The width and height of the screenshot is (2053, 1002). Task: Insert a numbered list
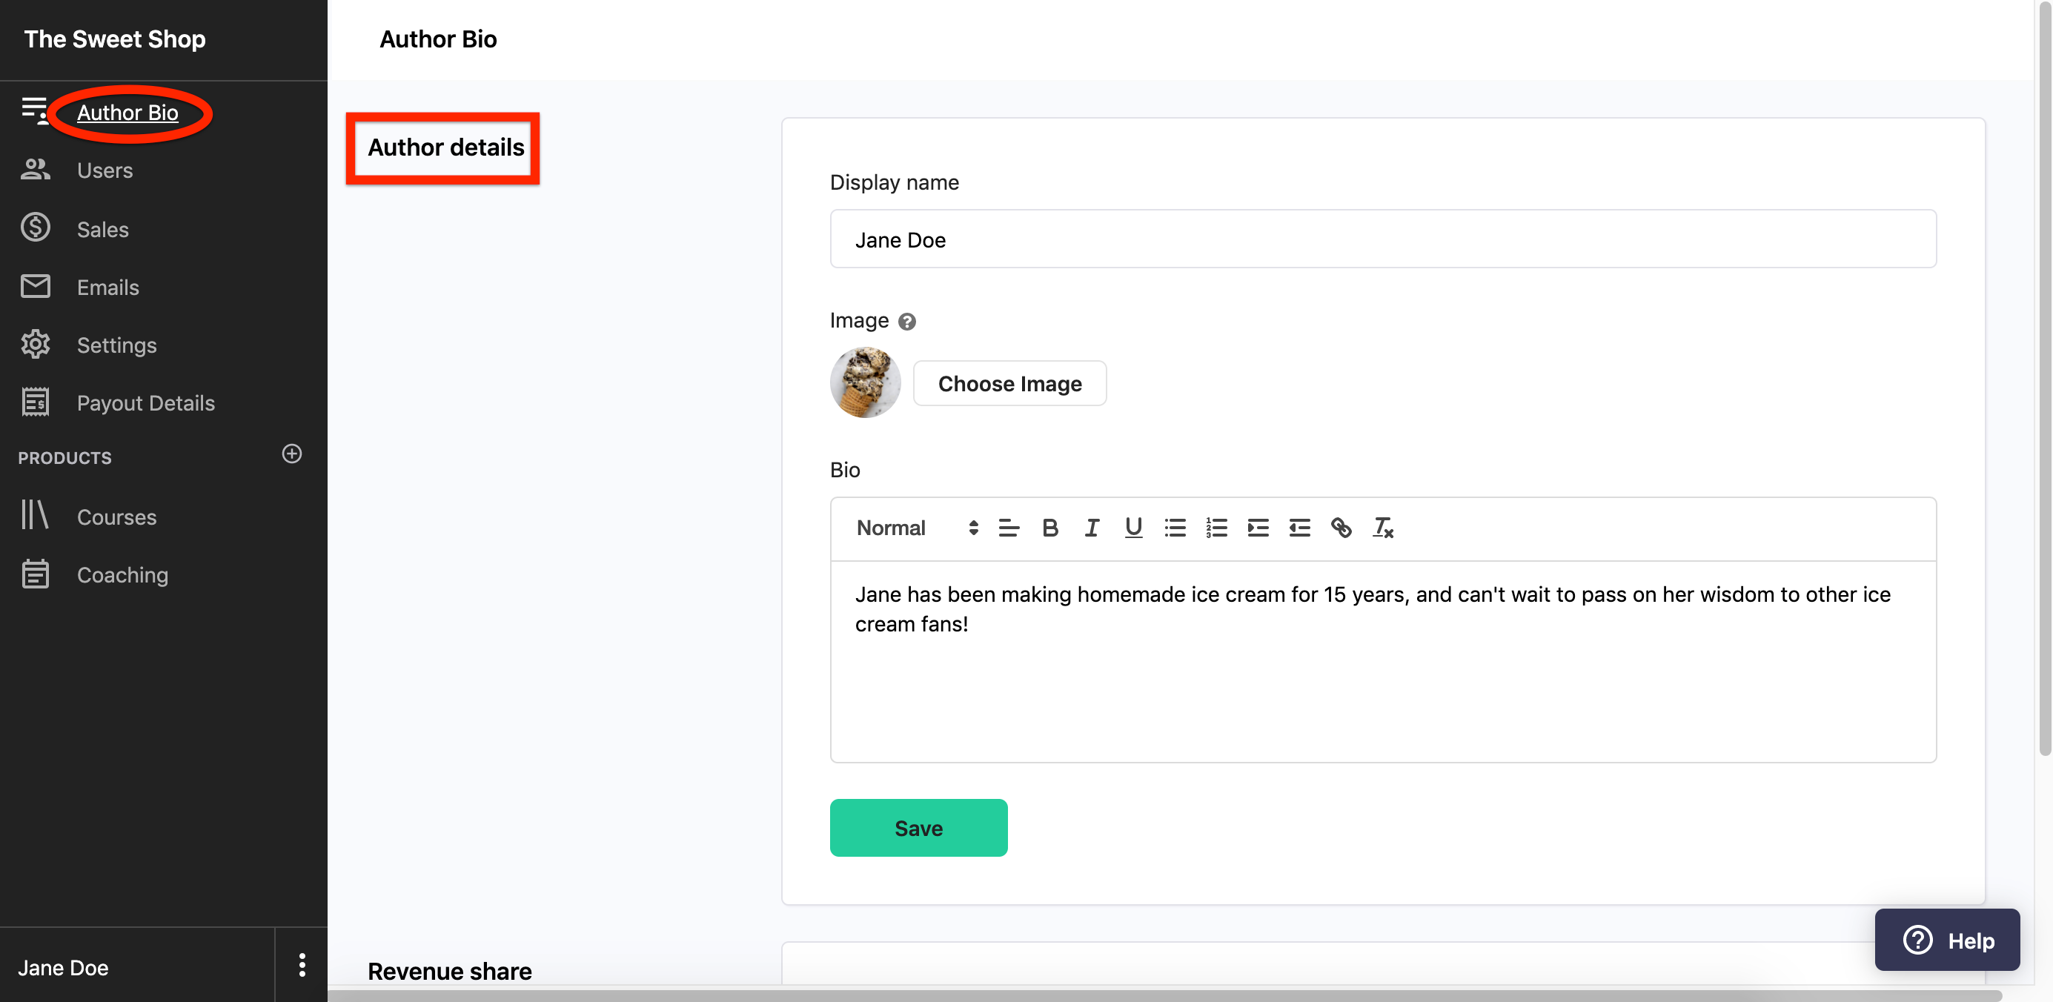pyautogui.click(x=1216, y=528)
